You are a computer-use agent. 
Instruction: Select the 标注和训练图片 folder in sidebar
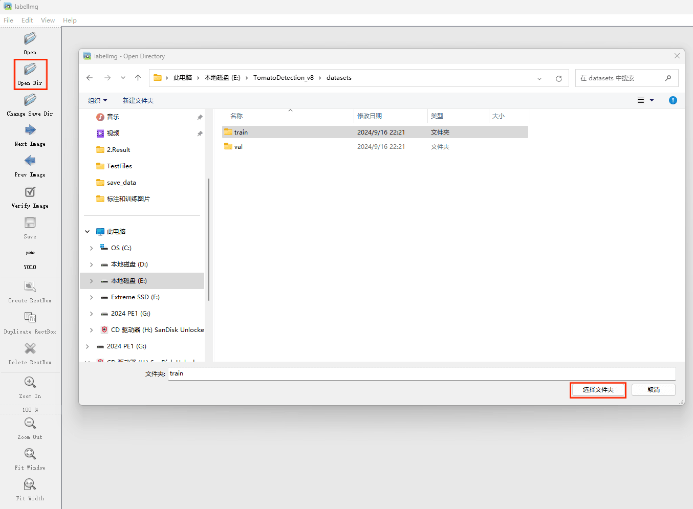click(128, 199)
